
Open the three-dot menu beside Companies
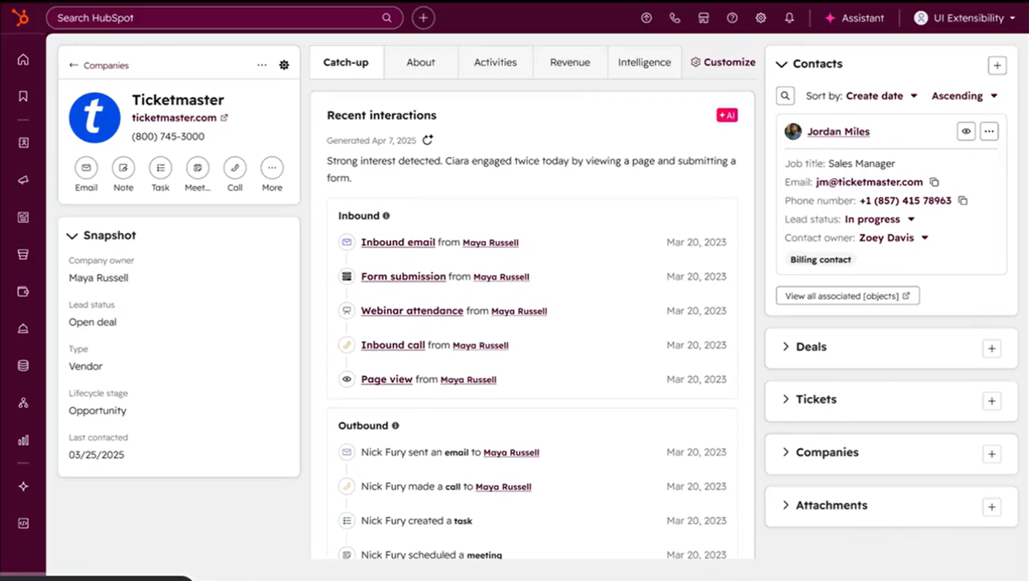(x=262, y=65)
